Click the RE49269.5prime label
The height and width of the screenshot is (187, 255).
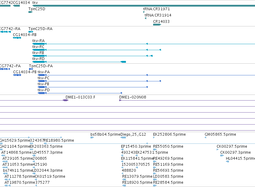pyautogui.click(x=168, y=158)
